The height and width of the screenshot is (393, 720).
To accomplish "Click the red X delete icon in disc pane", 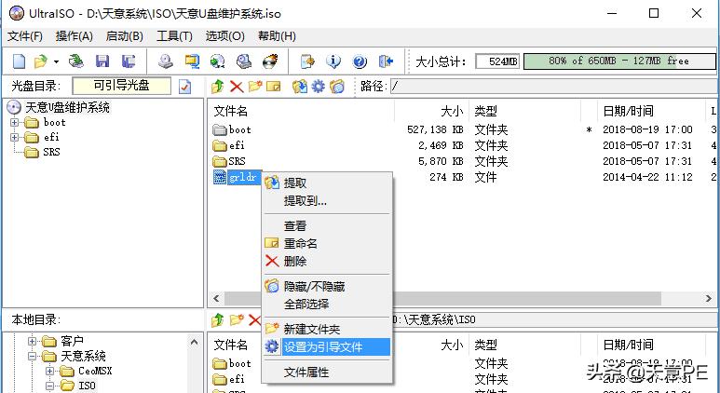I will point(237,86).
